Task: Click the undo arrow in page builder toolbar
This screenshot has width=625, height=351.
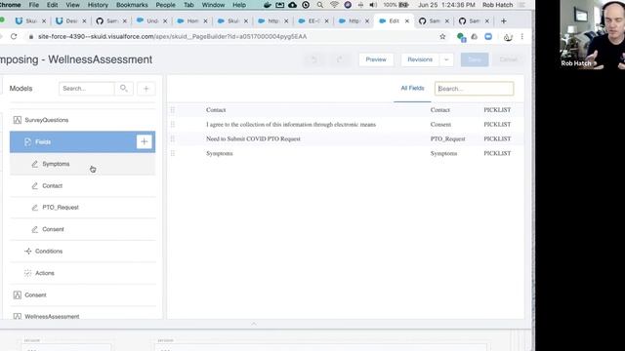Action: [314, 59]
